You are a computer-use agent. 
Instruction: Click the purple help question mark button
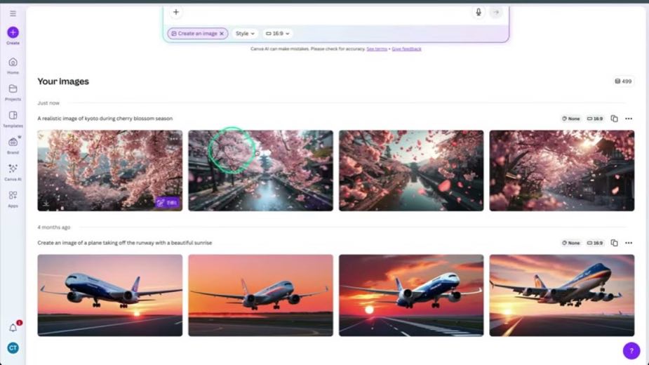[631, 350]
